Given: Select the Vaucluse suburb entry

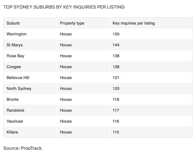Looking at the screenshot, I should [15, 121].
